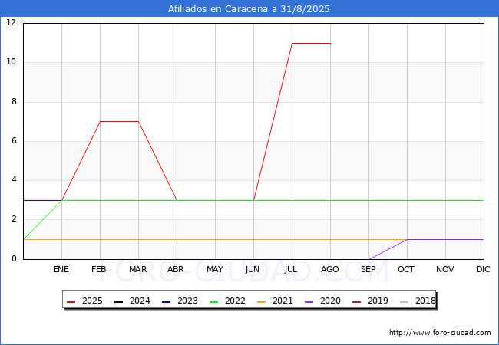Click the dark red 2019 legend swatch
This screenshot has width=499, height=345.
pyautogui.click(x=356, y=301)
